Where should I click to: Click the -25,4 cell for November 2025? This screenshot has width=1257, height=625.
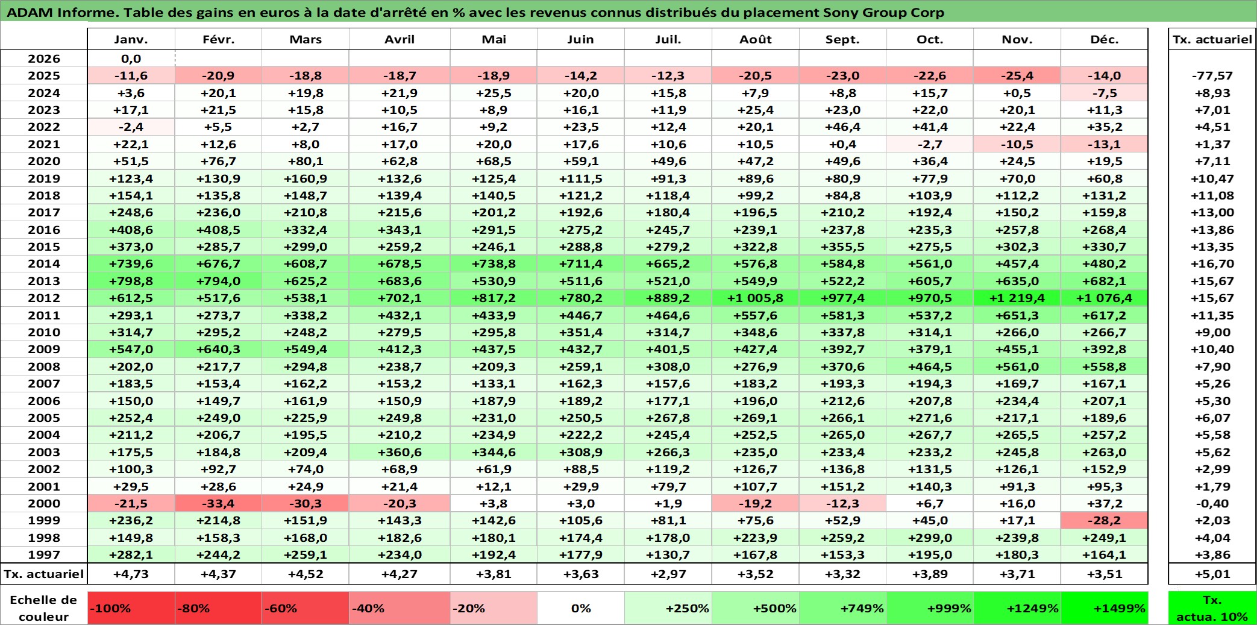click(x=1017, y=75)
